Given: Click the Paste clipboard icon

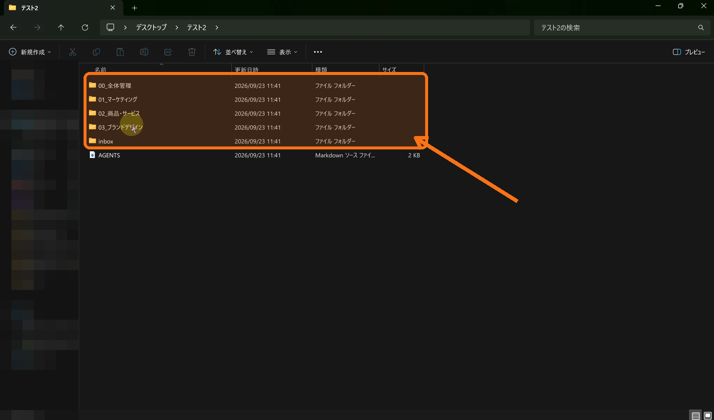Looking at the screenshot, I should 120,52.
